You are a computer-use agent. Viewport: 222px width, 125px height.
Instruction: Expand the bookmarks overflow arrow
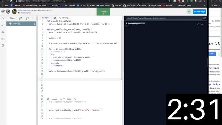204,6
